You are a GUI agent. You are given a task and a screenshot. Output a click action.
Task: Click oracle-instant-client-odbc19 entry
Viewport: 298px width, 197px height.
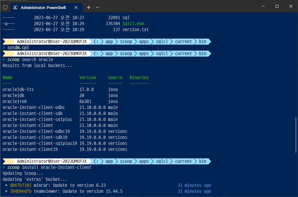pyautogui.click(x=36, y=131)
